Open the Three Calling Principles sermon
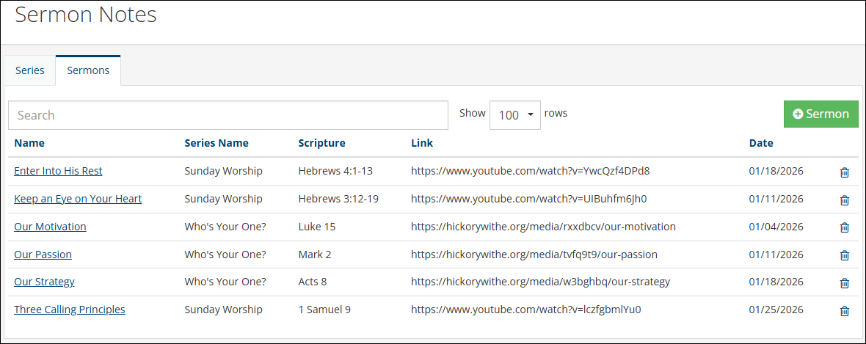Screen dimensions: 866x344 coord(69,310)
